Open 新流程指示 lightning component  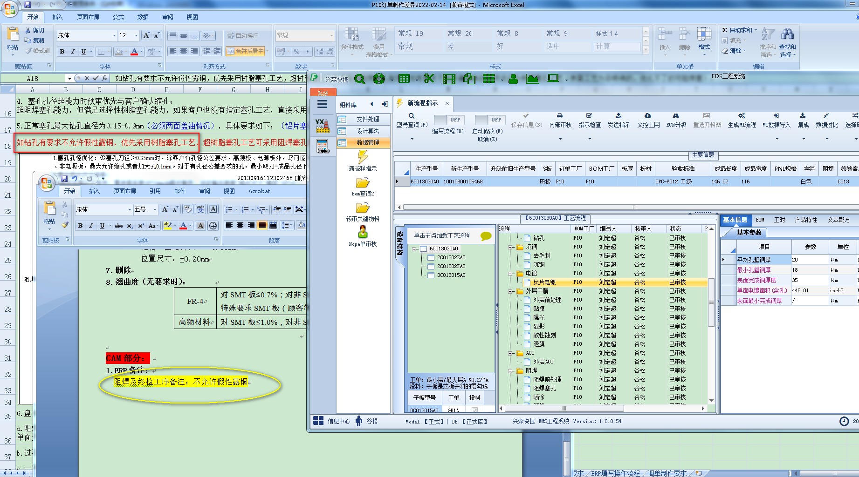tap(363, 161)
